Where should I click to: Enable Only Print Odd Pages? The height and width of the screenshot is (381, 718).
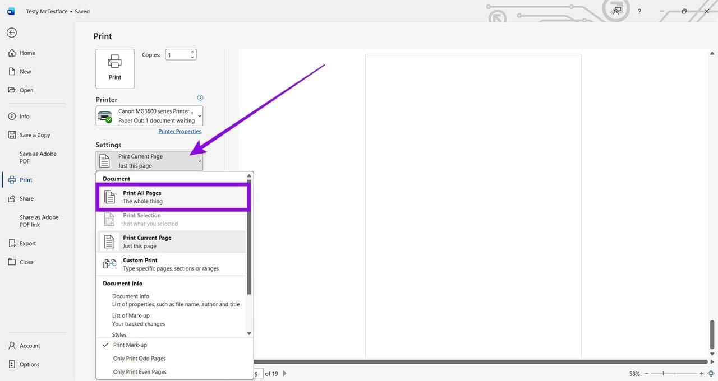140,359
